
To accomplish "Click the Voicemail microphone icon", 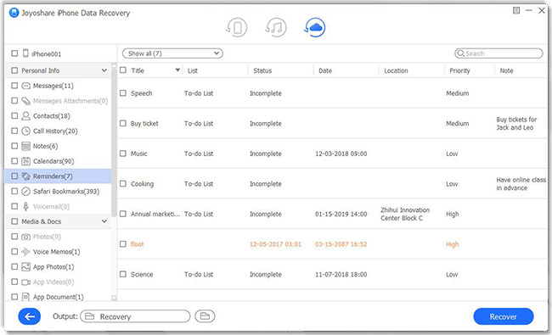I will point(25,206).
